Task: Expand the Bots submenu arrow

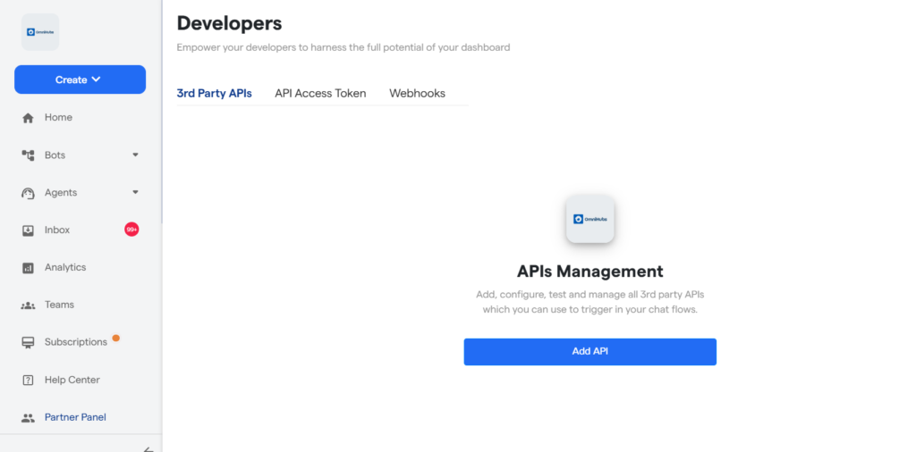Action: point(136,155)
